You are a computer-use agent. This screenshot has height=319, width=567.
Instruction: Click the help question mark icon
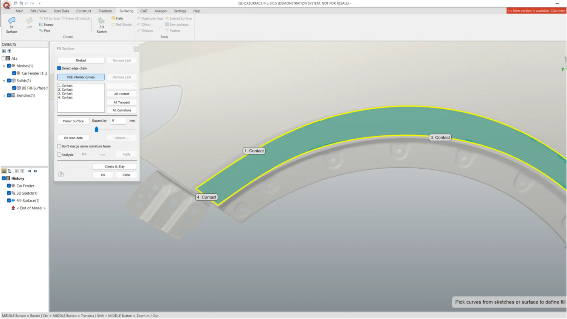pyautogui.click(x=61, y=175)
